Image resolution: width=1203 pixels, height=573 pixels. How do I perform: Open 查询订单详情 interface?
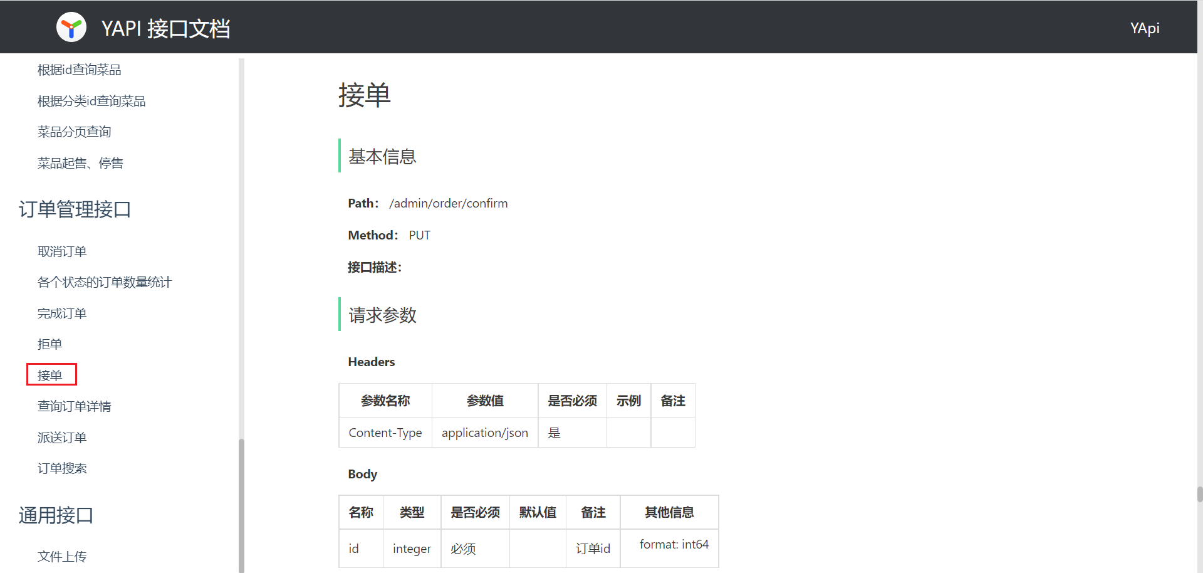click(x=74, y=406)
